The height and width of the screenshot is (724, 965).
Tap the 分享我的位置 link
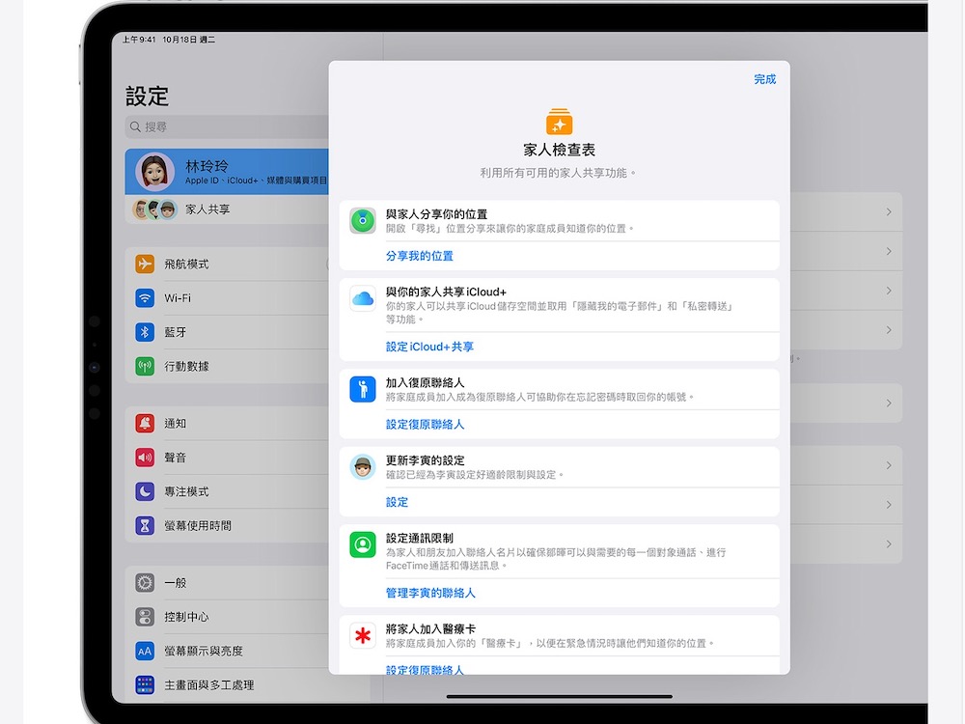419,256
